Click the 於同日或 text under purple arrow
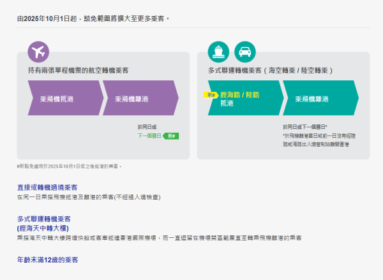 [147, 127]
